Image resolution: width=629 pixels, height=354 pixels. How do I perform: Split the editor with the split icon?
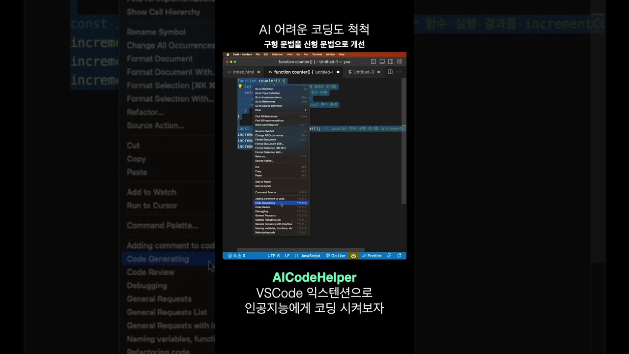(390, 72)
